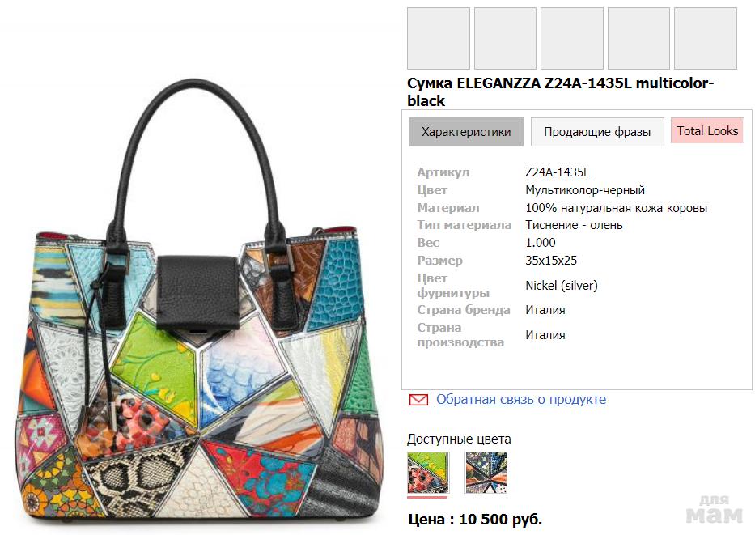Screen dimensions: 755x535
Task: Follow the Обратная связь о продукте link
Action: pyautogui.click(x=521, y=399)
